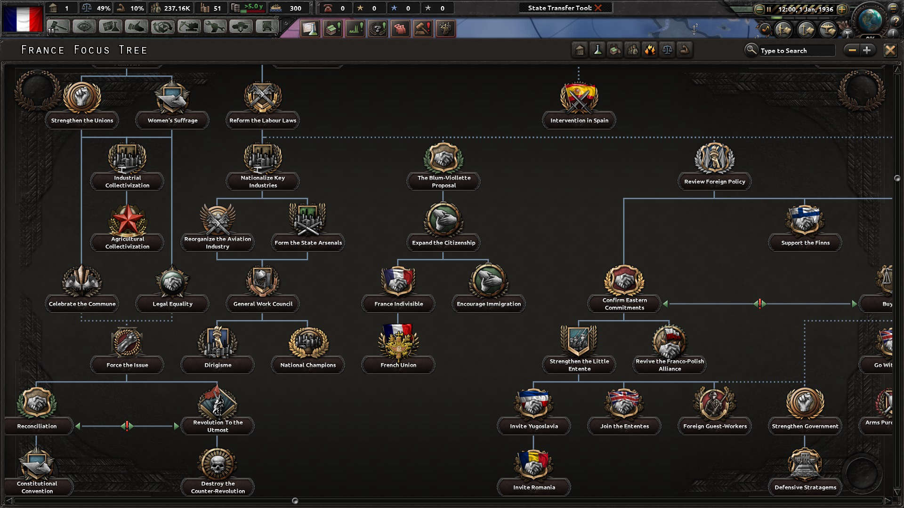This screenshot has width=904, height=508.
Task: Open the research alert in the top bar
Action: tap(309, 29)
